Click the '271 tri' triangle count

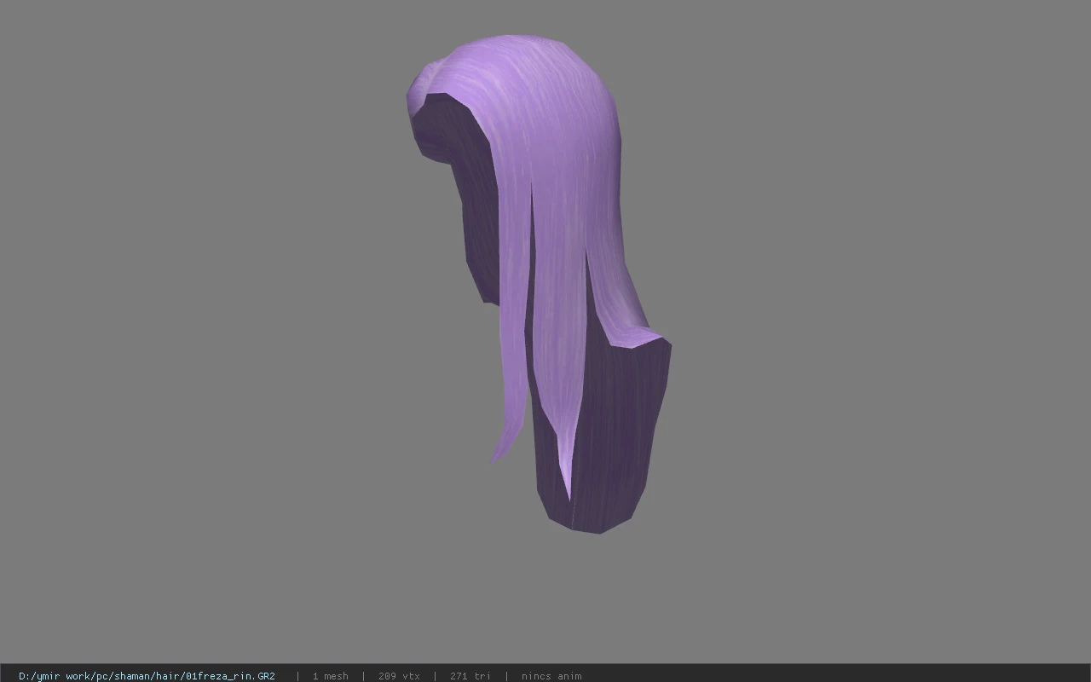(x=470, y=676)
